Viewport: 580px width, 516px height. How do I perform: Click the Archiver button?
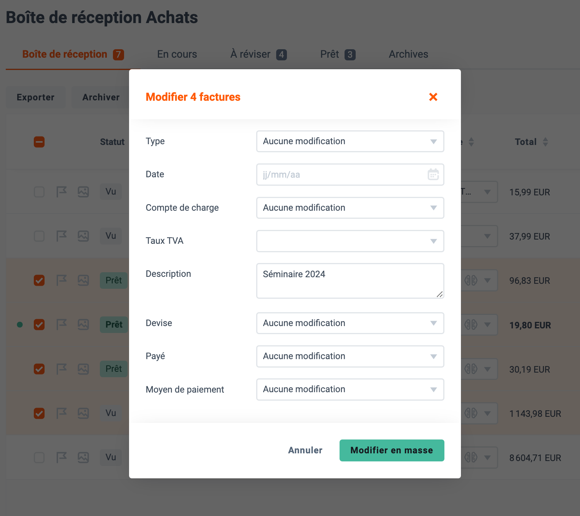tap(101, 97)
